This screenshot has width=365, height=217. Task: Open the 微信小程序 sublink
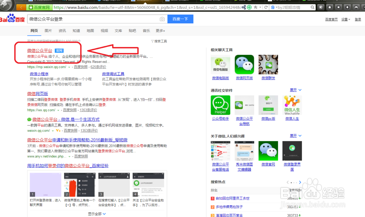(39, 74)
